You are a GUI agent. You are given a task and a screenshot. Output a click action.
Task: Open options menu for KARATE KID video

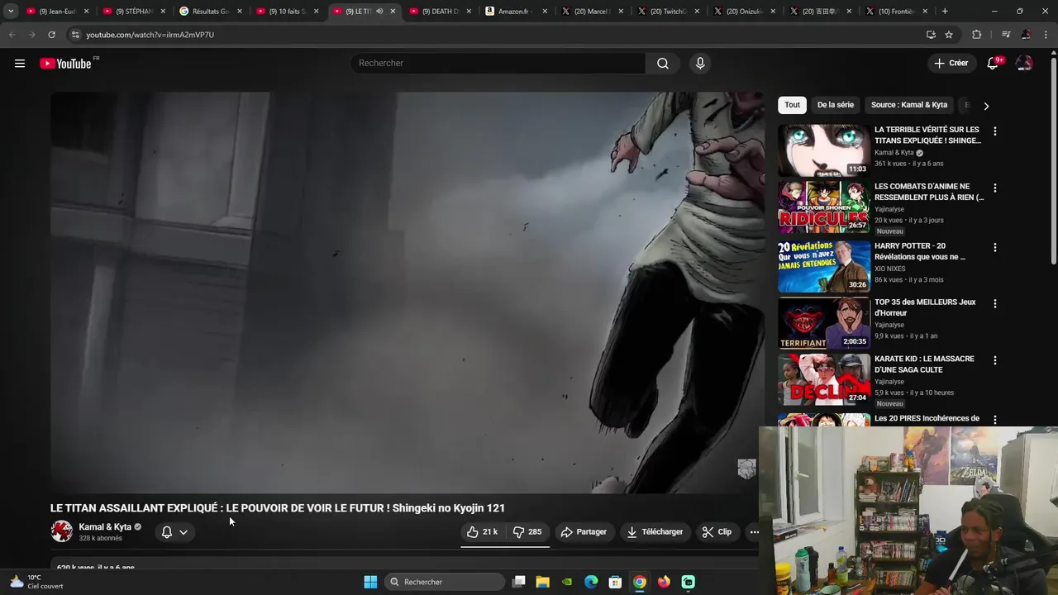tap(994, 361)
